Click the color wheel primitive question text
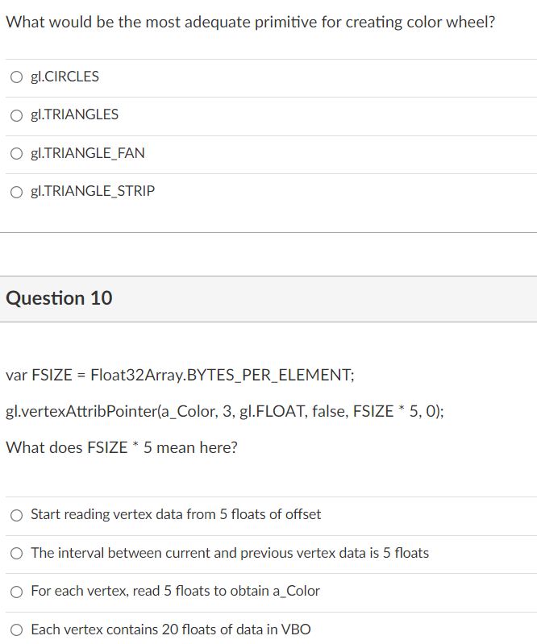 250,23
